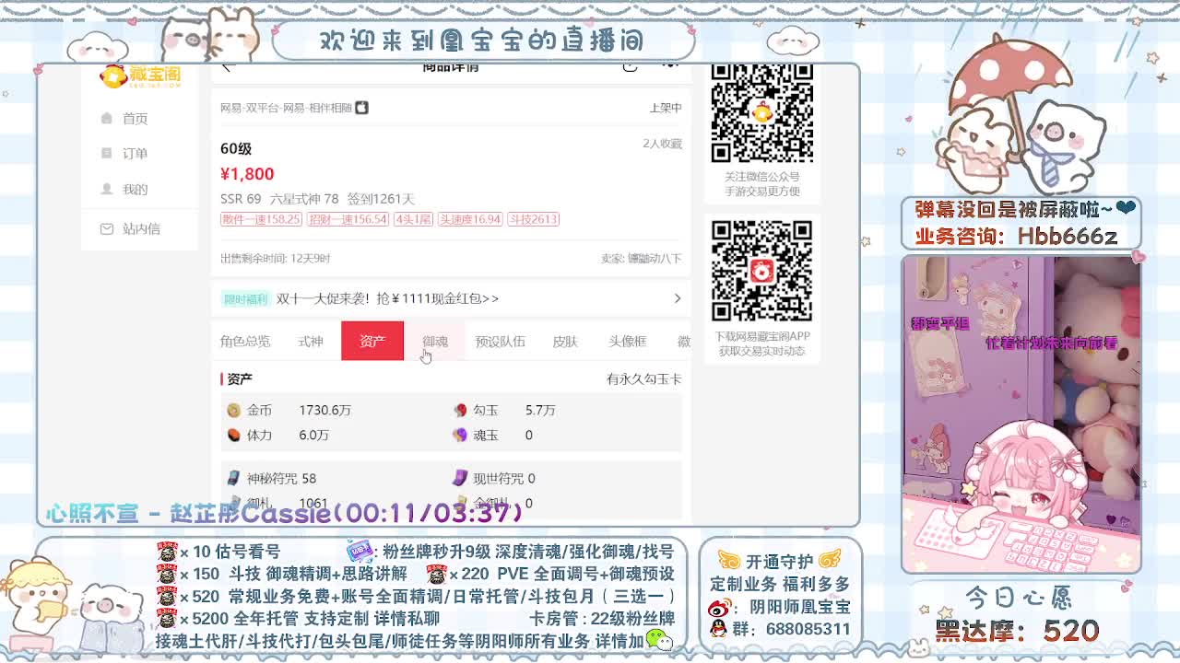Click the 魂玉 purple jade icon
Image resolution: width=1180 pixels, height=663 pixels.
tap(461, 435)
